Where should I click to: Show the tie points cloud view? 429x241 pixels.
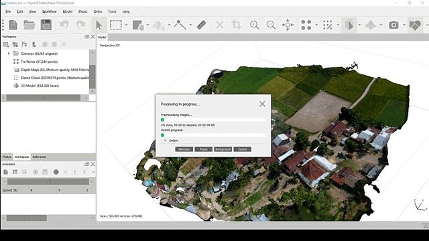[x=306, y=25]
